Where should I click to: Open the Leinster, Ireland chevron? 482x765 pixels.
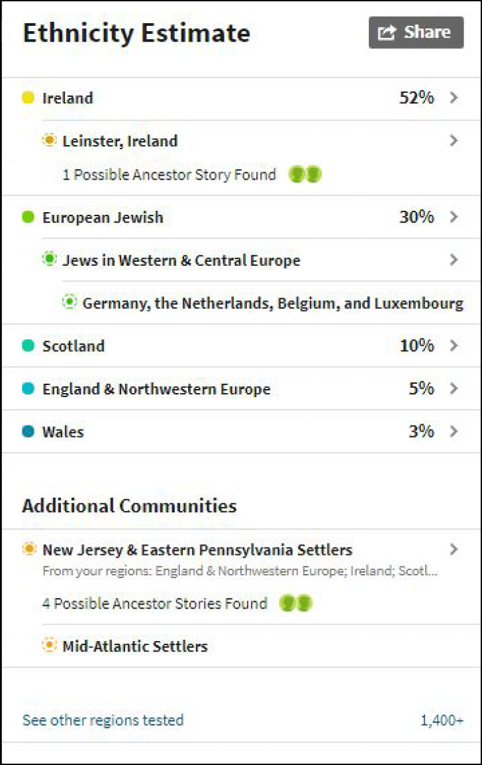point(454,141)
